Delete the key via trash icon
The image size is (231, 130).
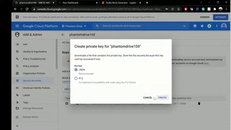pos(199,104)
